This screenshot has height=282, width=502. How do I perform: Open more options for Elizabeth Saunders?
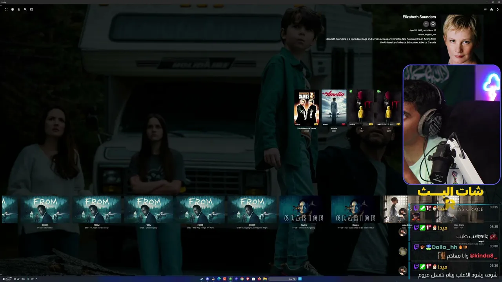click(426, 24)
